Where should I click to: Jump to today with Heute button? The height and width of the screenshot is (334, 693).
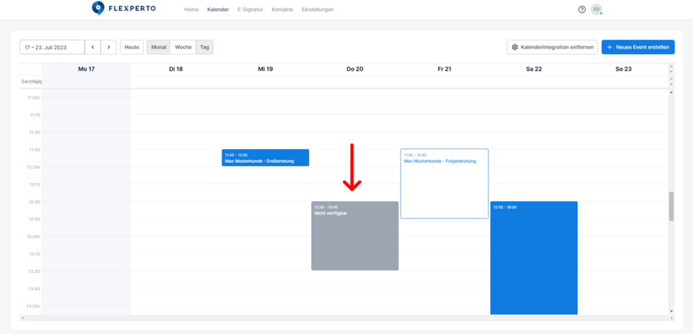[132, 47]
